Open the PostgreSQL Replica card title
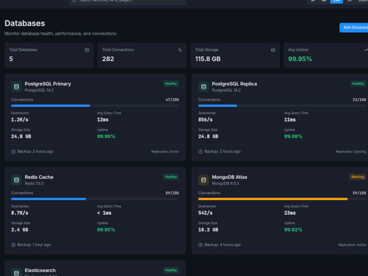368x276 pixels. [234, 84]
